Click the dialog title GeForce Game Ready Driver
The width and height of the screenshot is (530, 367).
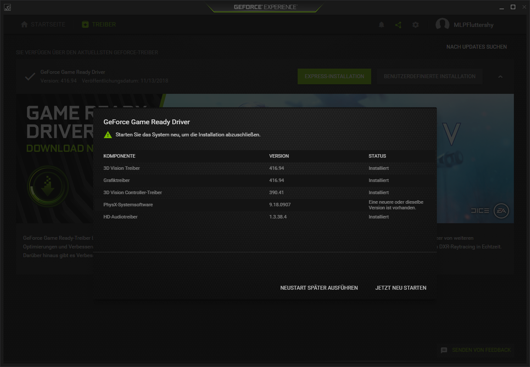click(147, 122)
